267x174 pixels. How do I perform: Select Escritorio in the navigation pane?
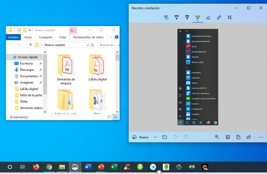point(26,63)
